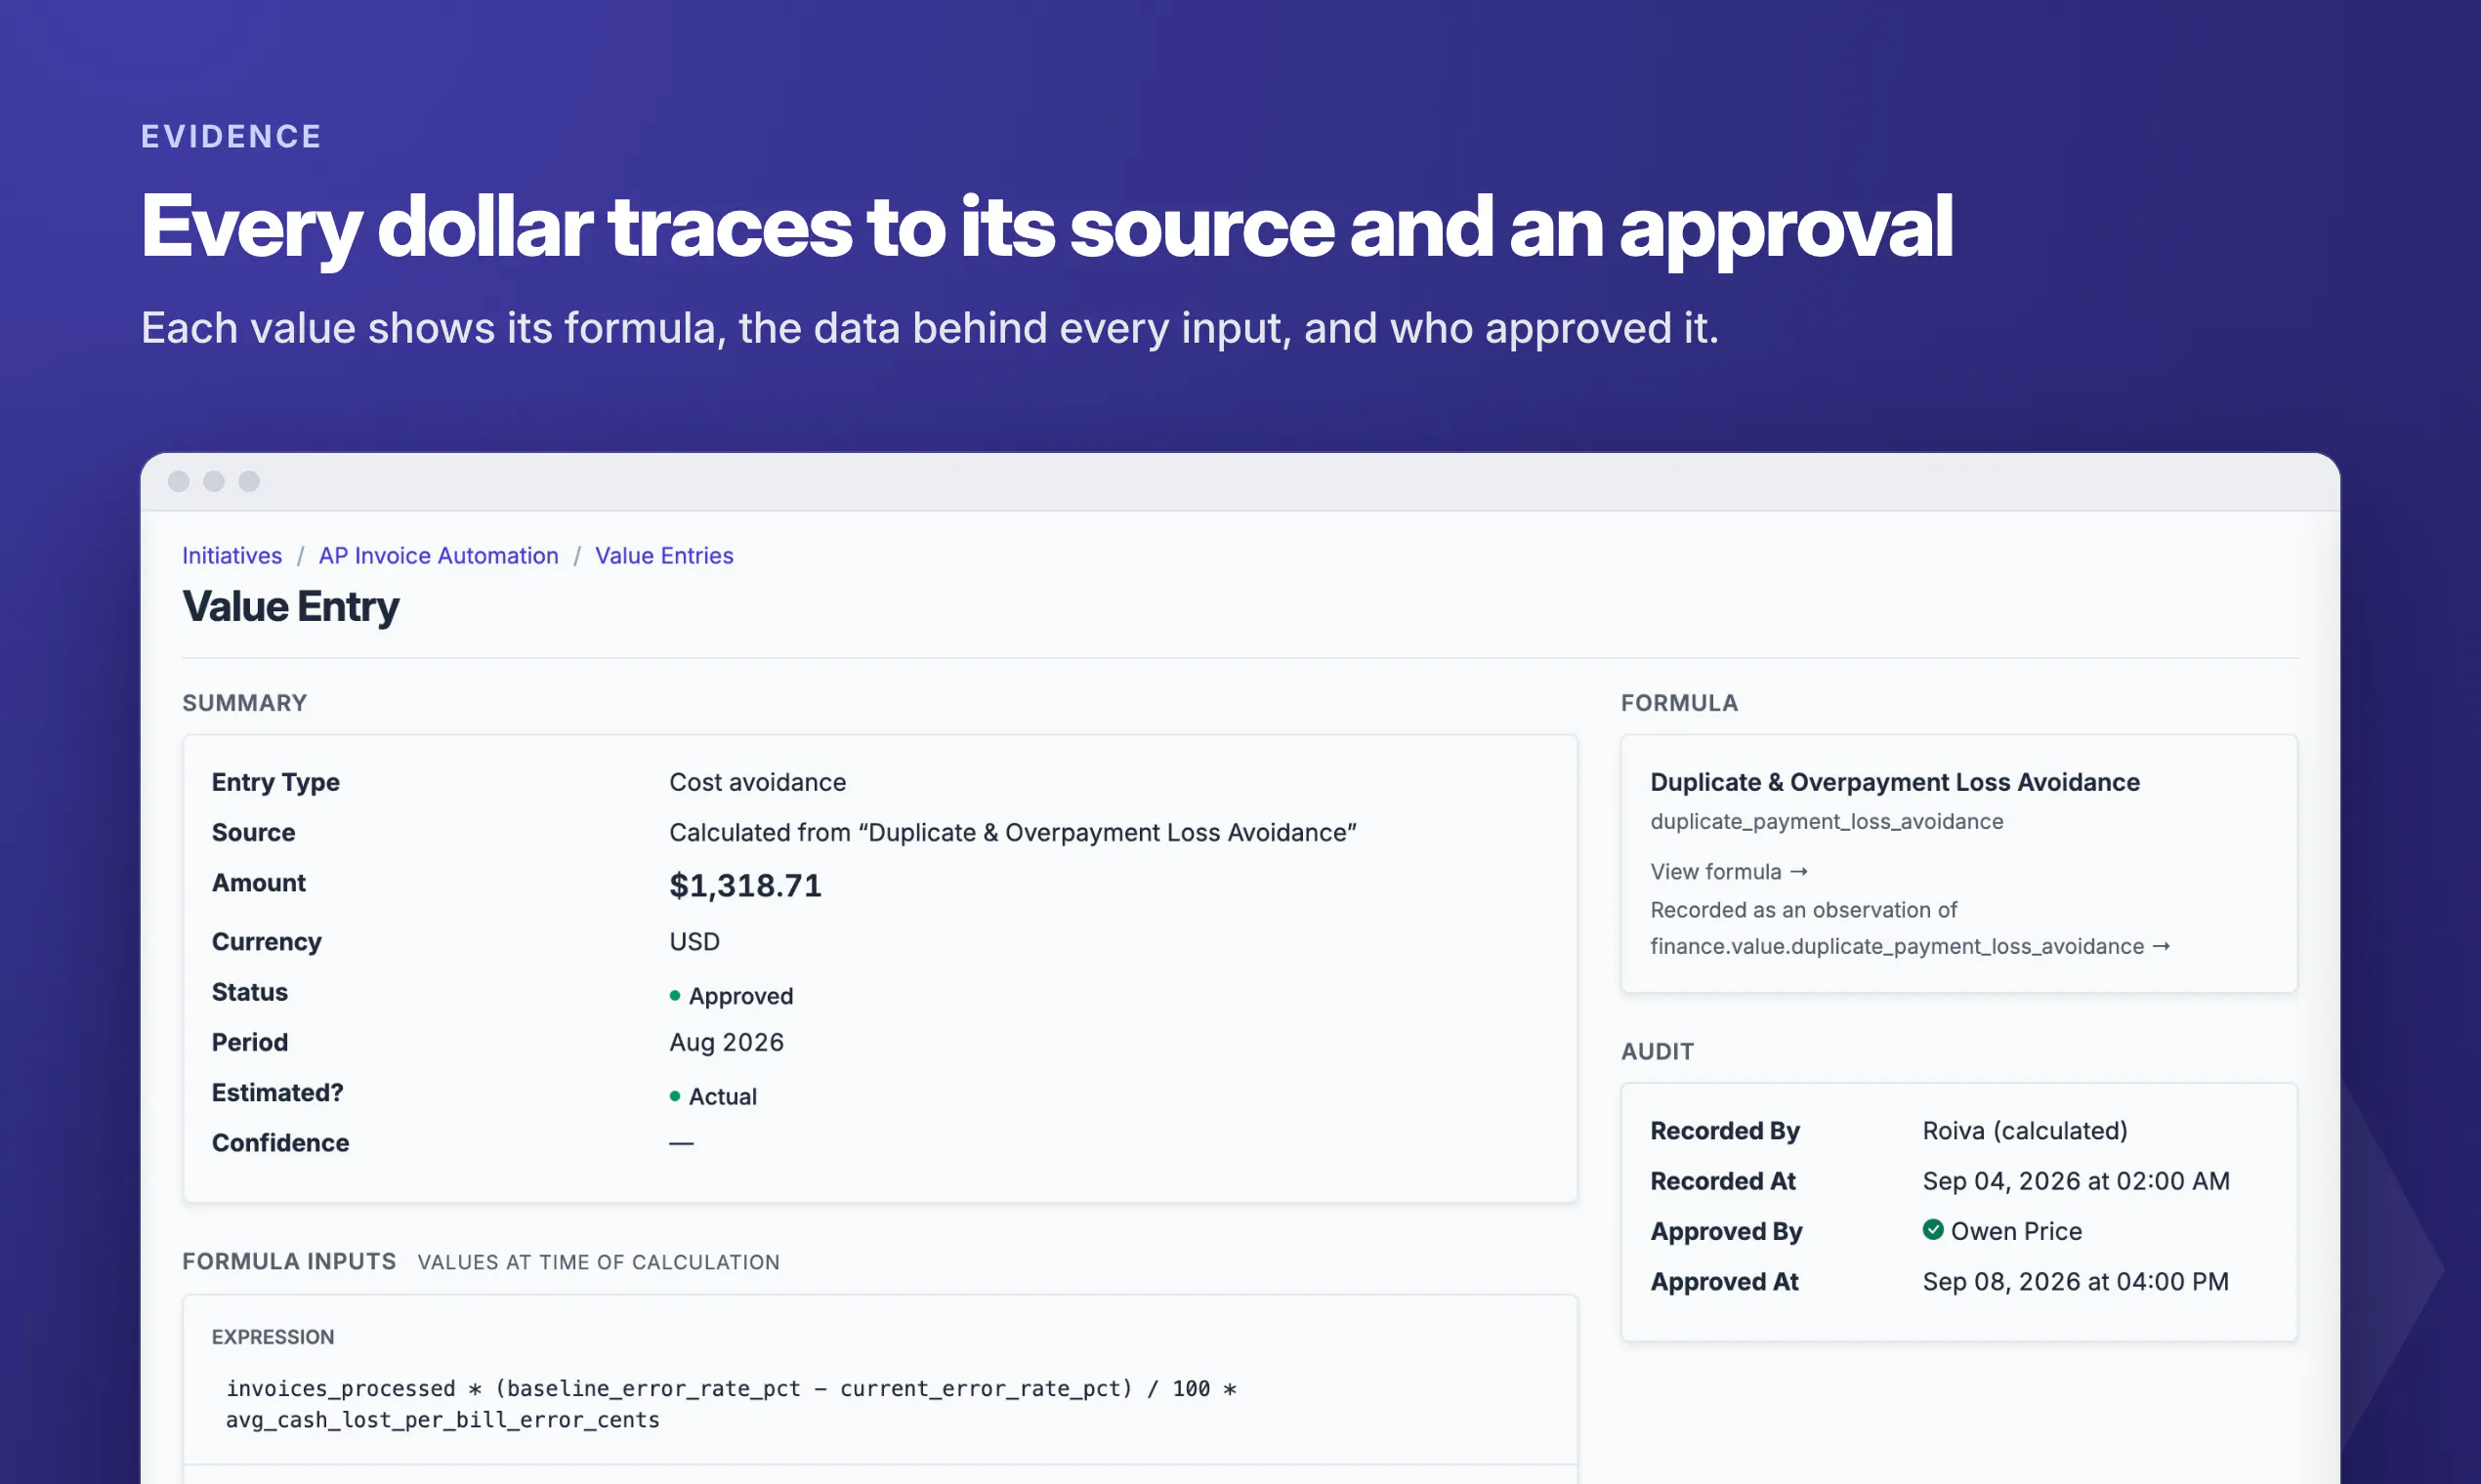Click the Approved By field label
Screen dimensions: 2481x1484
1726,1231
